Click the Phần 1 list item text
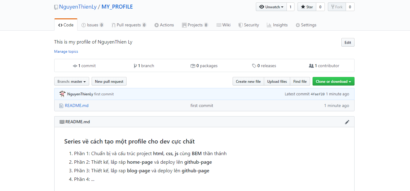Image resolution: width=410 pixels, height=191 pixels. (x=150, y=154)
